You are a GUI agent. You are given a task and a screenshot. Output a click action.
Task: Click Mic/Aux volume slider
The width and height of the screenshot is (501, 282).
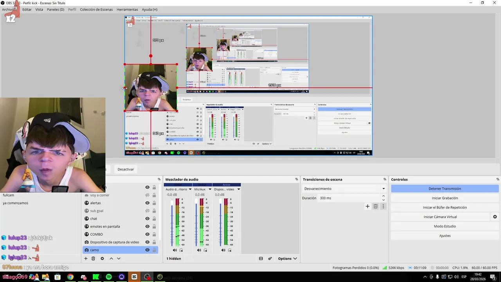196,222
